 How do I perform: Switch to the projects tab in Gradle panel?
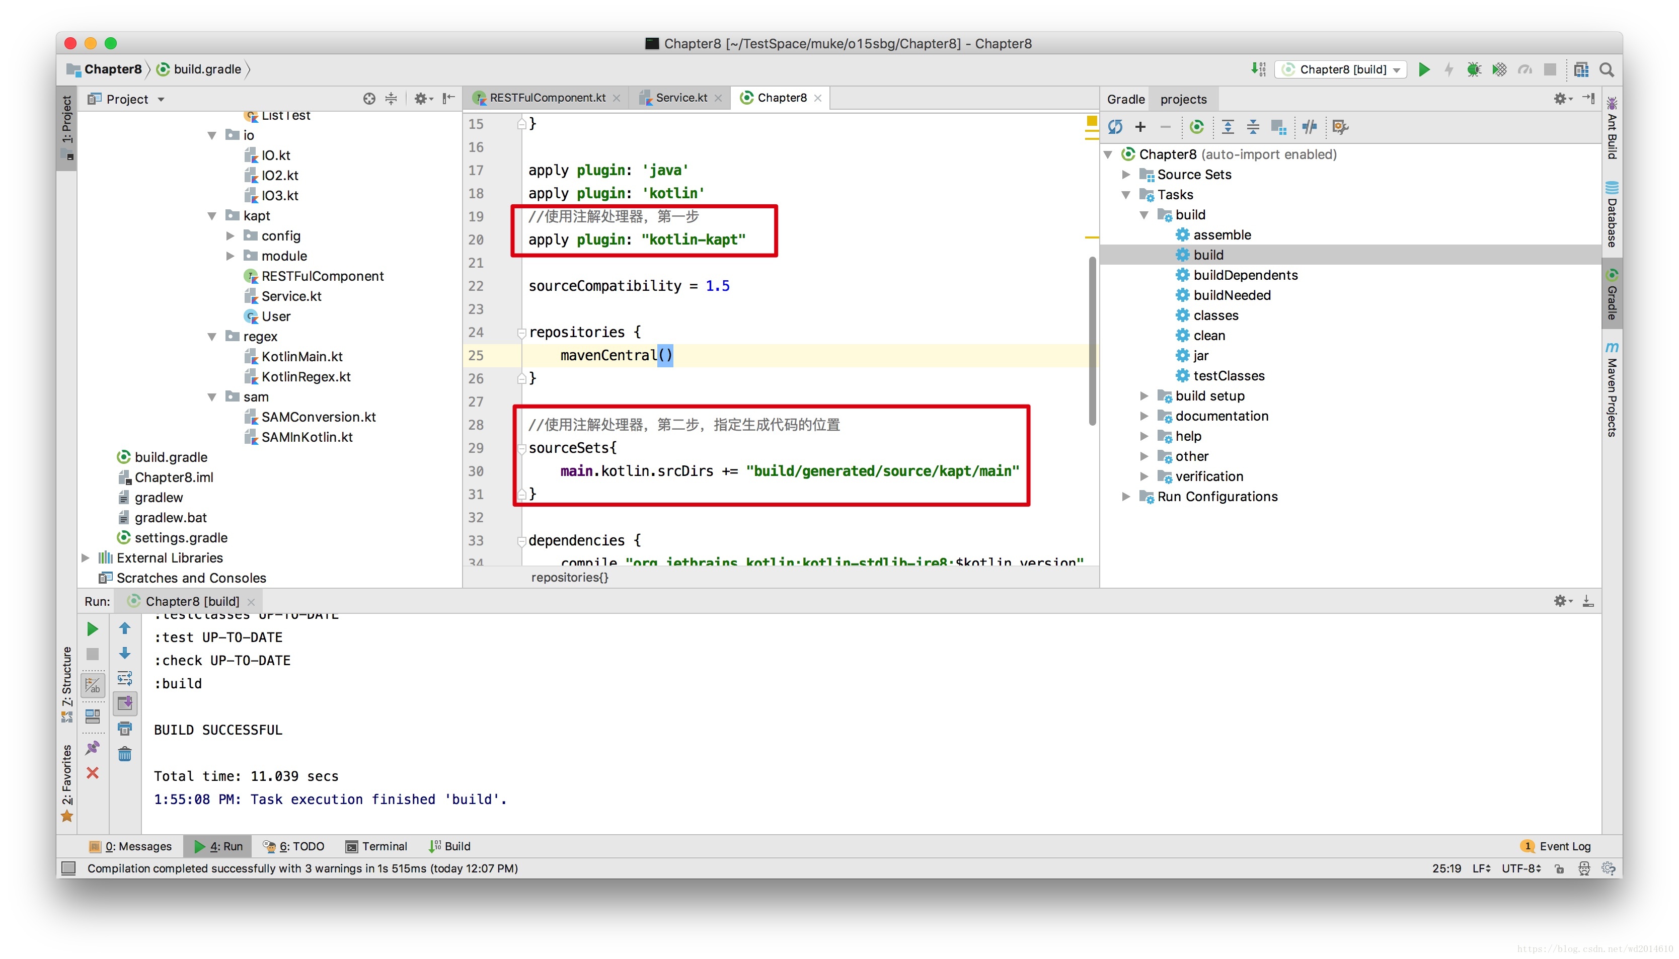[x=1183, y=99]
